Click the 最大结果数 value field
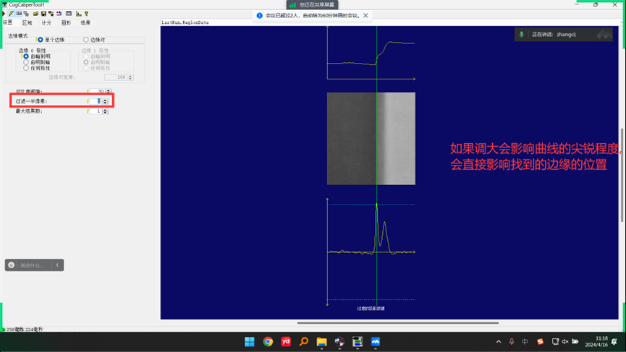626x352 pixels. (x=96, y=111)
